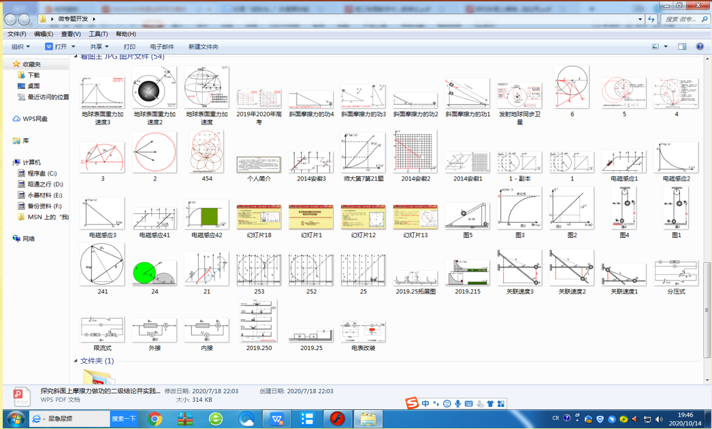The height and width of the screenshot is (429, 712).
Task: Open the 组织 dropdown menu
Action: coord(20,47)
